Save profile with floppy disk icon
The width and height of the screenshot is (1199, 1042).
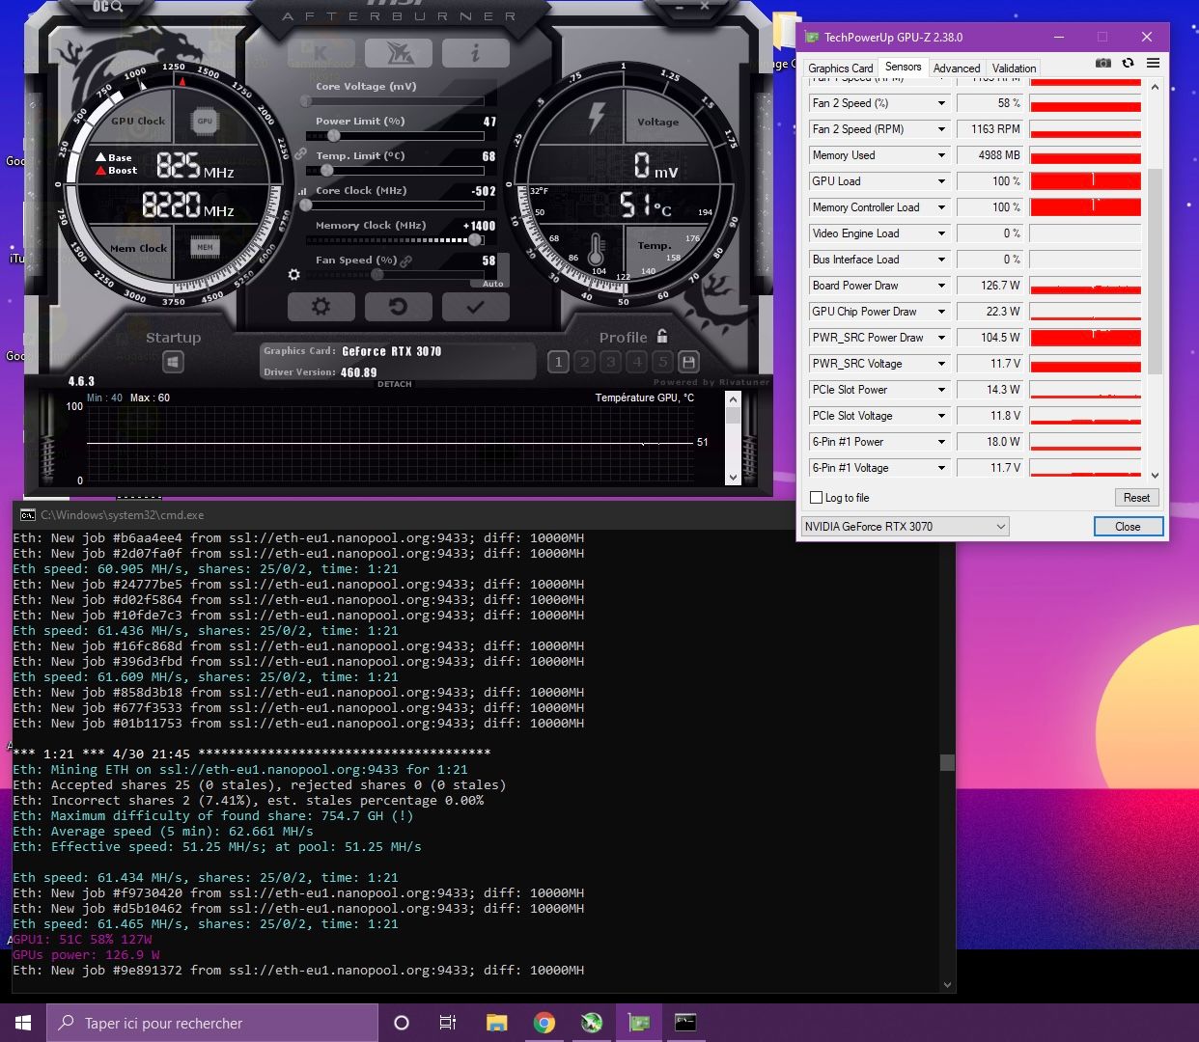click(688, 362)
